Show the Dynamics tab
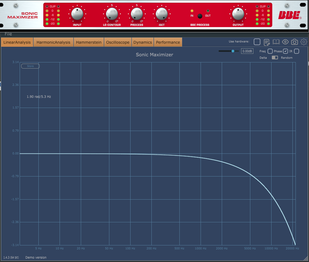309x262 pixels. click(143, 42)
